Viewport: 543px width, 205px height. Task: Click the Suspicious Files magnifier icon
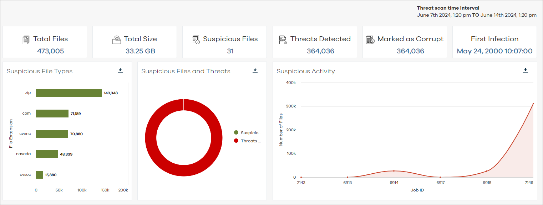(x=196, y=39)
